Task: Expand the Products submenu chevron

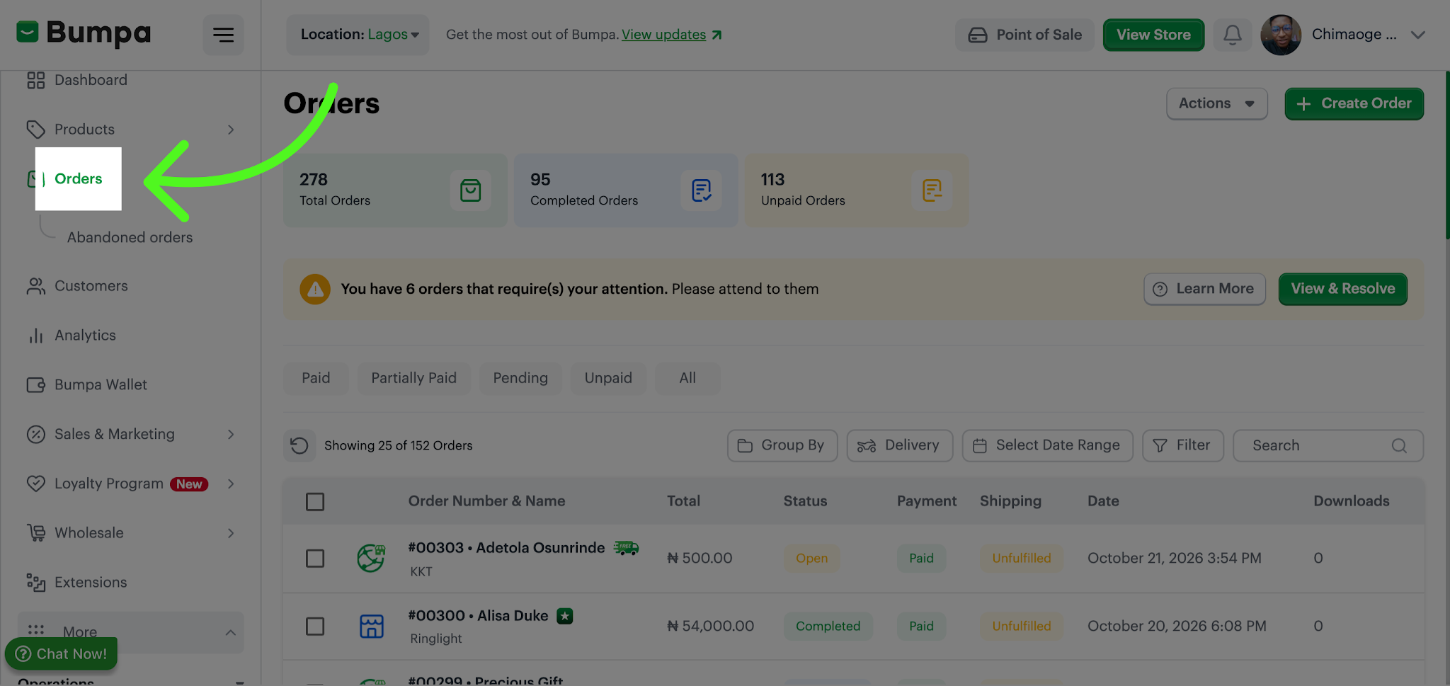Action: tap(231, 130)
